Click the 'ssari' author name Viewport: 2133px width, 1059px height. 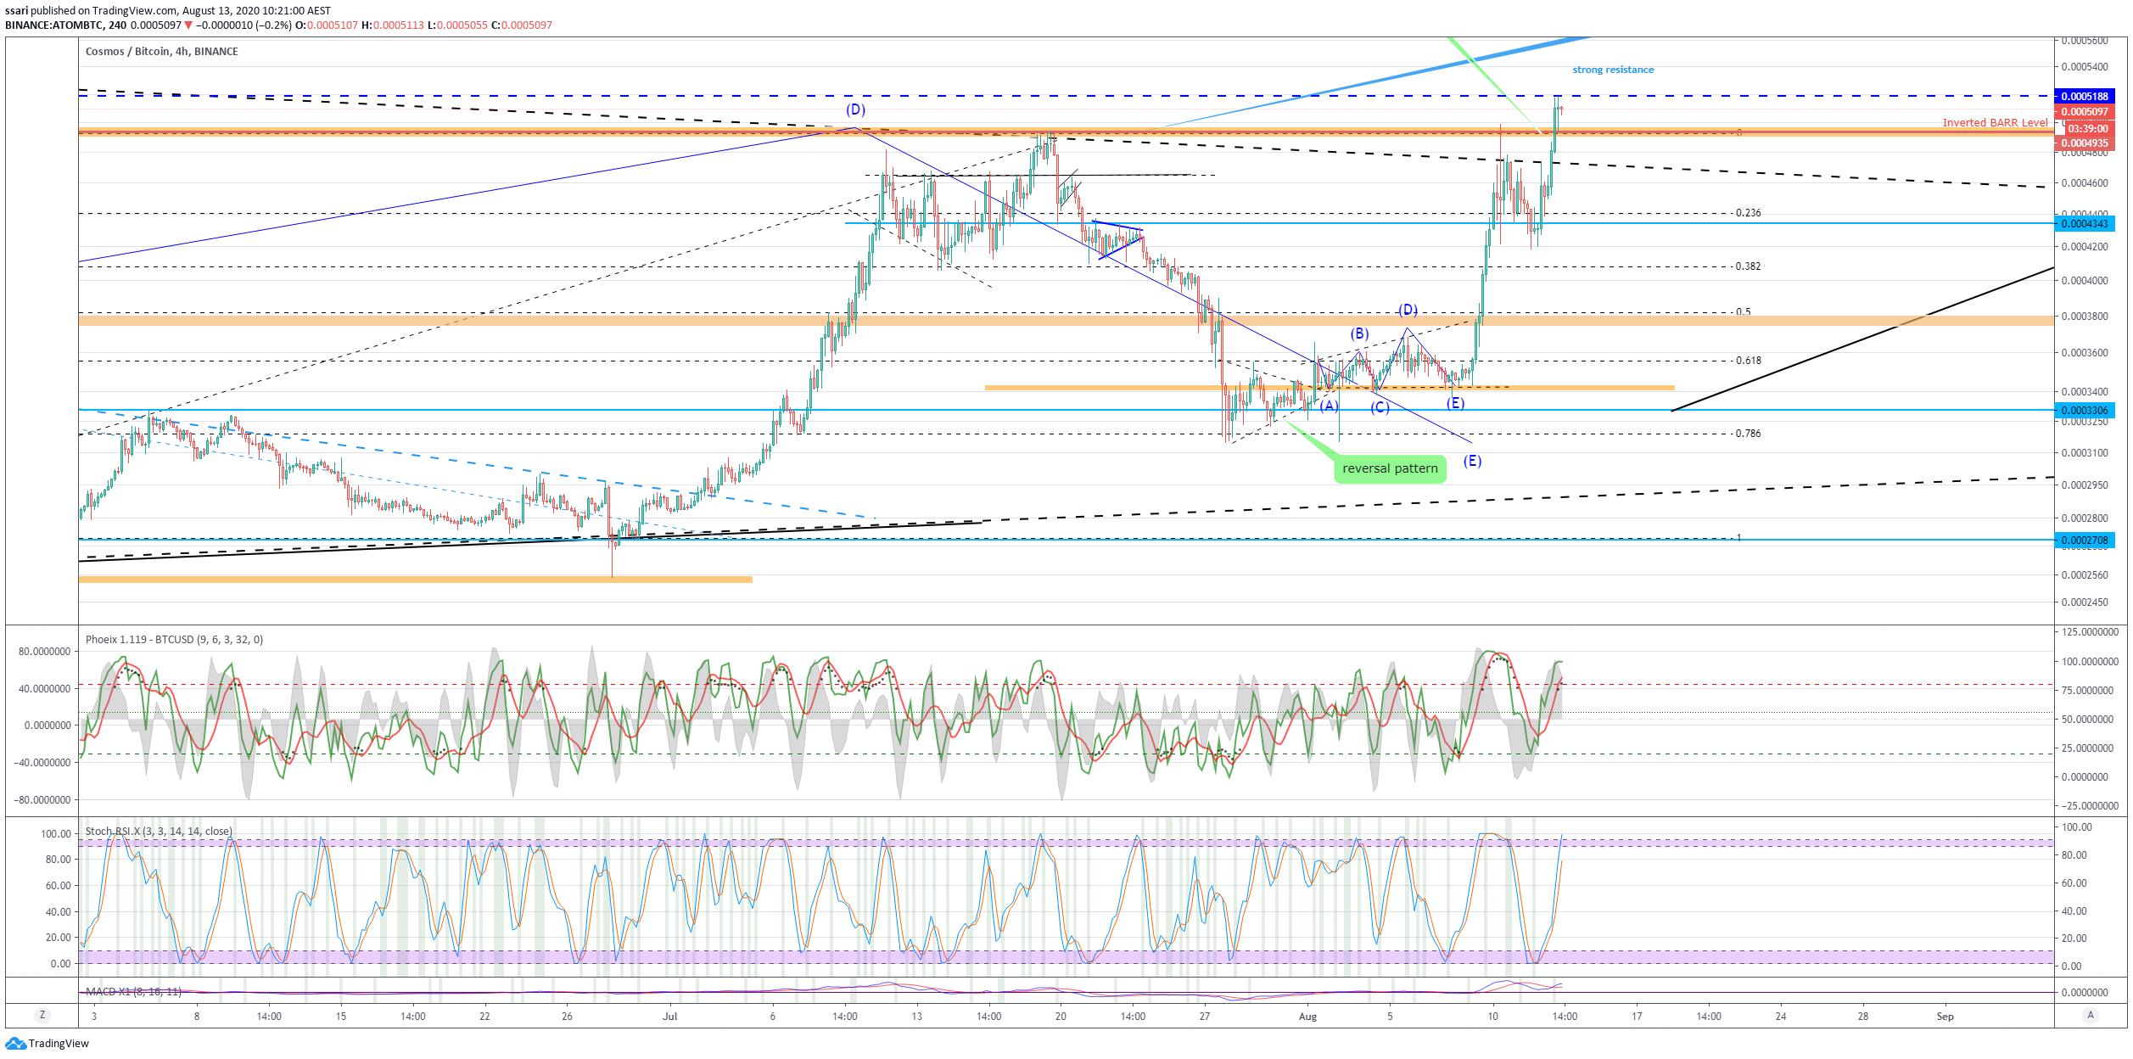pos(16,11)
